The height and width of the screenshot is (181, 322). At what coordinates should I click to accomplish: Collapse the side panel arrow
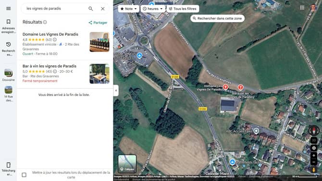pos(116,90)
